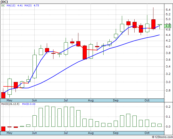Click the Oct label on price chart axis
Screen dimensions: 173x139
pos(147,100)
